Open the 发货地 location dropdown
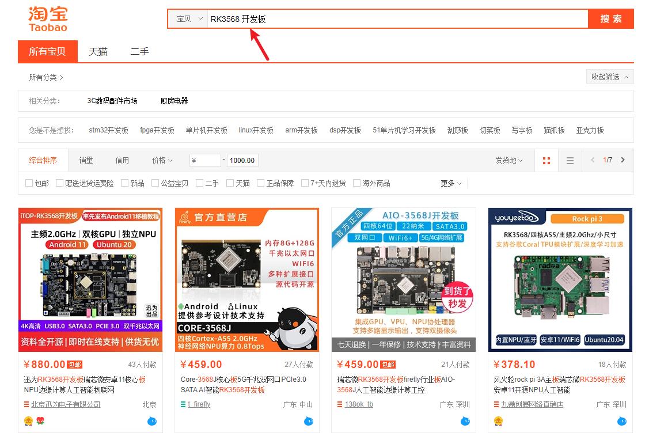Image resolution: width=649 pixels, height=440 pixels. (x=508, y=161)
